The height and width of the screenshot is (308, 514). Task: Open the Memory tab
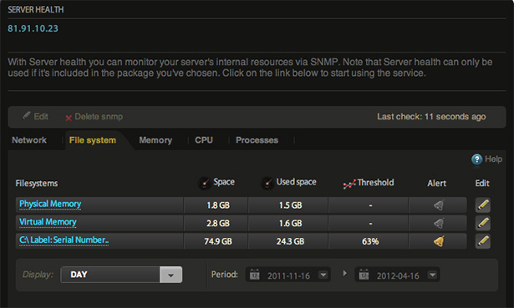click(155, 140)
